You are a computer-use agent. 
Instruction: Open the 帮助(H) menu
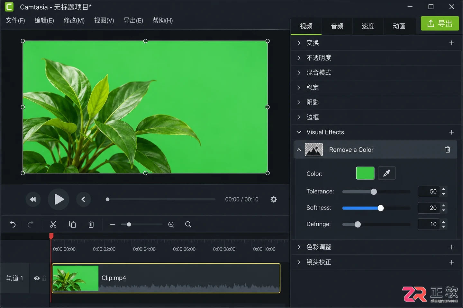point(163,21)
